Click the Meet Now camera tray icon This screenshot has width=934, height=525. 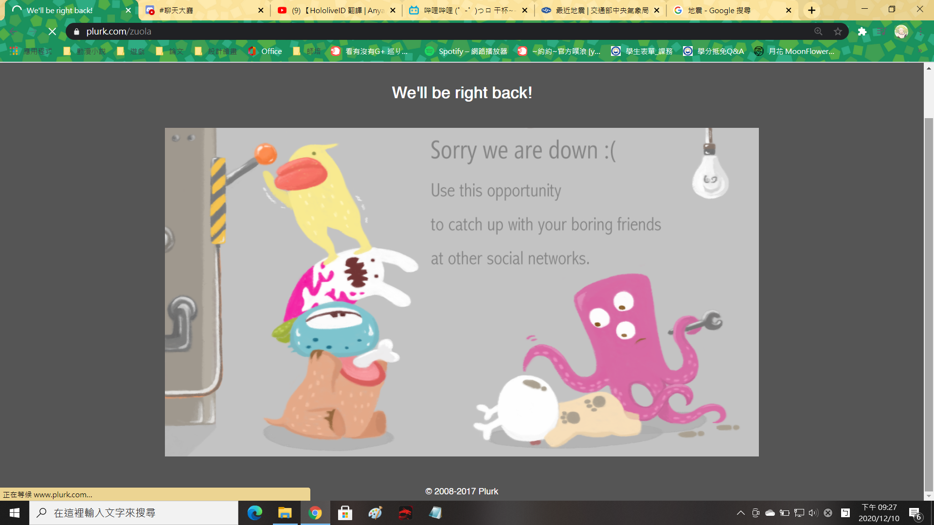click(x=755, y=513)
